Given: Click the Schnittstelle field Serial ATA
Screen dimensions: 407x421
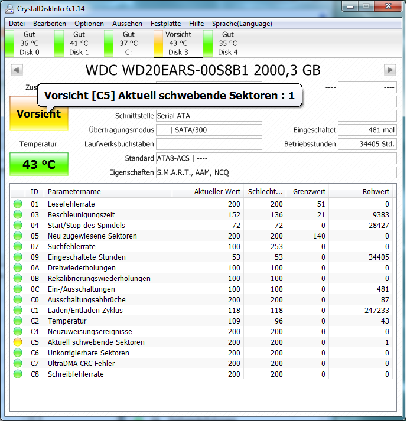Looking at the screenshot, I should click(209, 116).
